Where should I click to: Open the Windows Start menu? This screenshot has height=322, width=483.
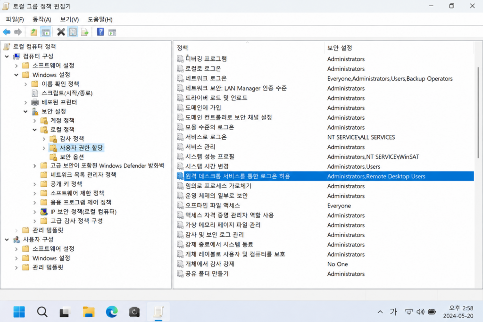point(19,312)
